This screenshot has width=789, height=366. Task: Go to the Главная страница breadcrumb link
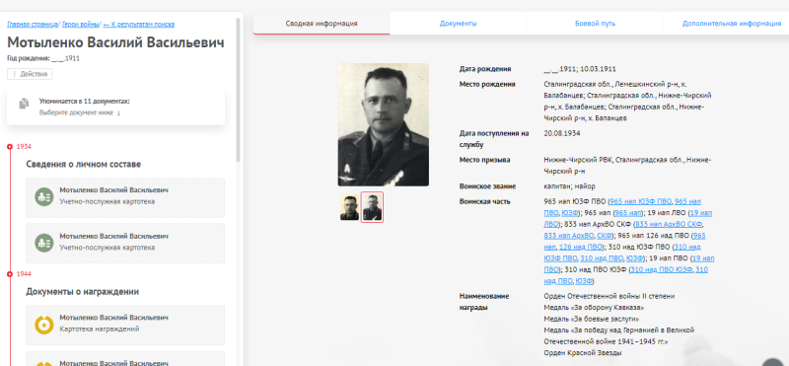click(x=33, y=24)
